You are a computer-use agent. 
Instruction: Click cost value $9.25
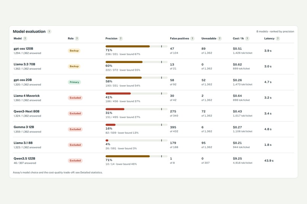[x=237, y=158]
